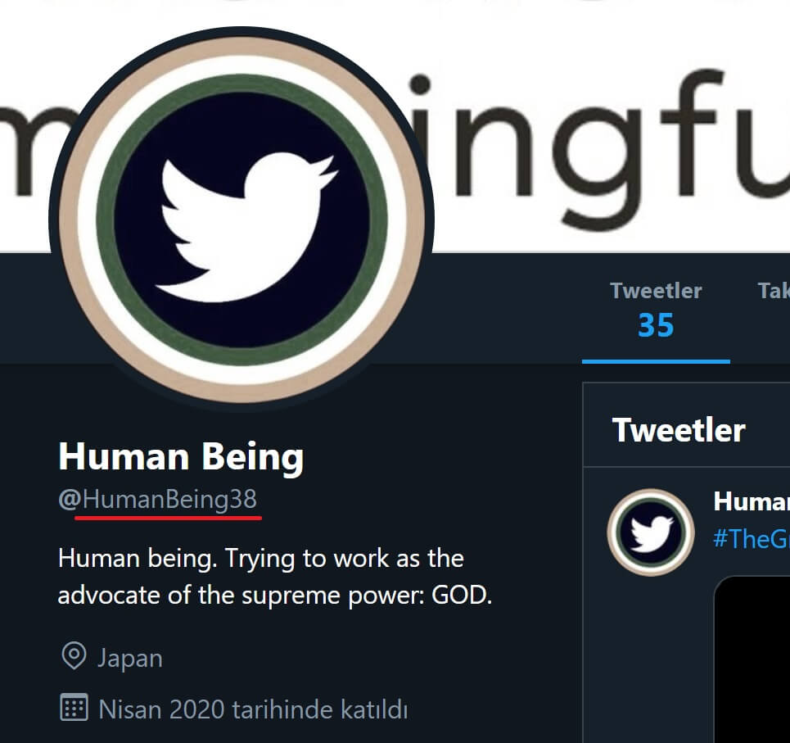This screenshot has height=743, width=790.
Task: Open the #TheGr hashtag link in the tweet
Action: pyautogui.click(x=751, y=539)
